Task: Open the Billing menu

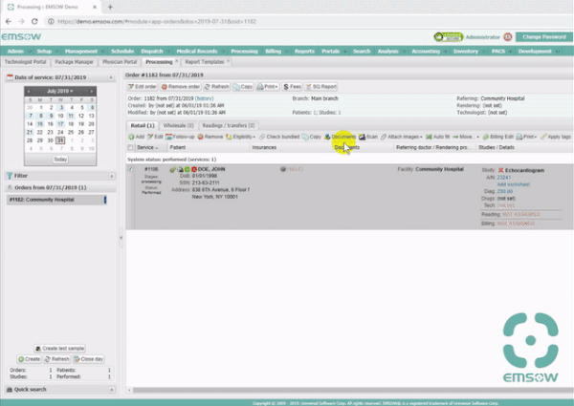Action: pos(273,52)
